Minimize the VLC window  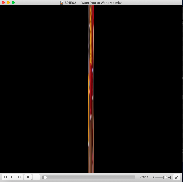[x=8, y=3]
